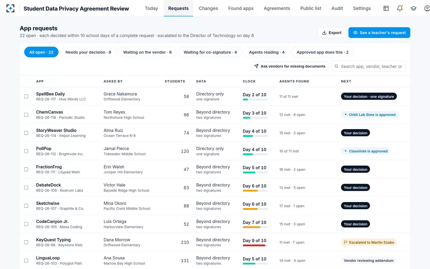
Task: Click the sparkle icon in Orbit Lab Sims badge
Action: 346,114
